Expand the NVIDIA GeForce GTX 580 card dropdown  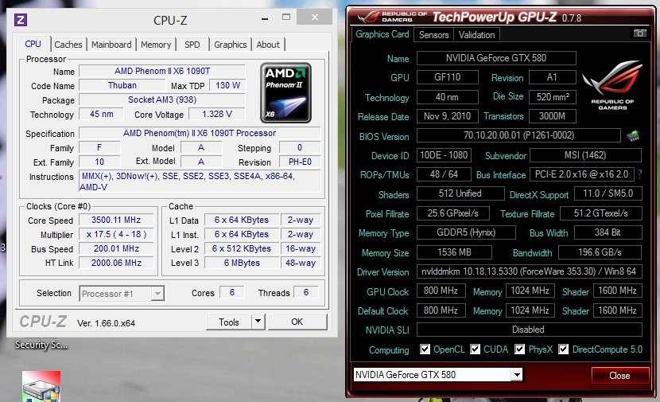pos(516,374)
